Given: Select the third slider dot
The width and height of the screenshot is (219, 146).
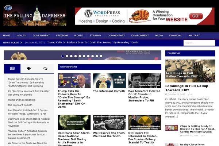Looking at the screenshot, I should (71, 56).
